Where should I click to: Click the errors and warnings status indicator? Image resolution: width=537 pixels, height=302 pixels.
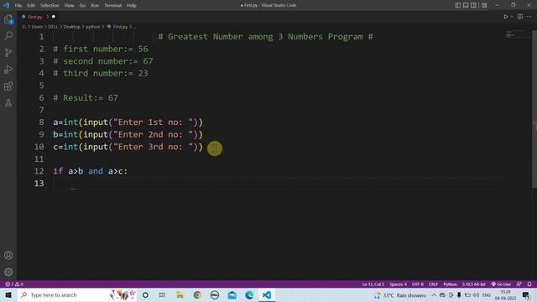point(14,284)
